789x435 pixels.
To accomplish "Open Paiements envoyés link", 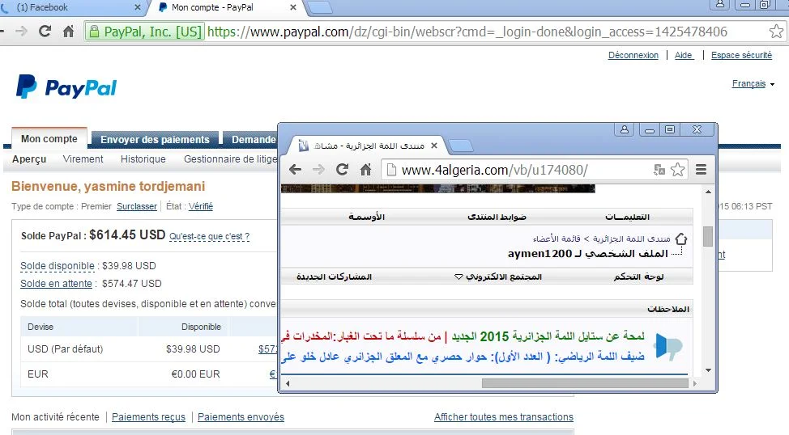I will [241, 417].
